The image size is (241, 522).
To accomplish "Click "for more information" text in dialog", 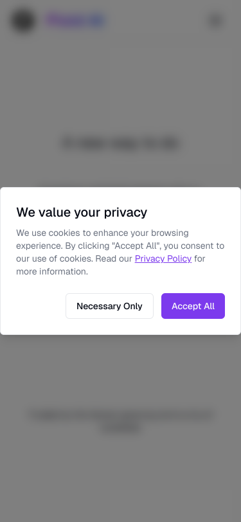I will (52, 272).
